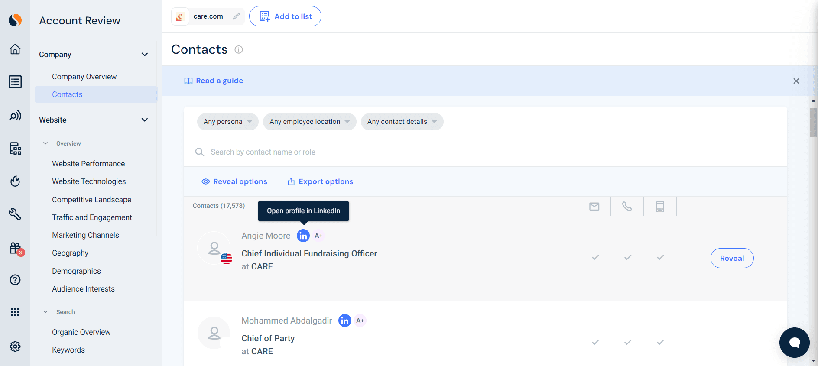
Task: Collapse the Website section chevron
Action: pos(145,120)
